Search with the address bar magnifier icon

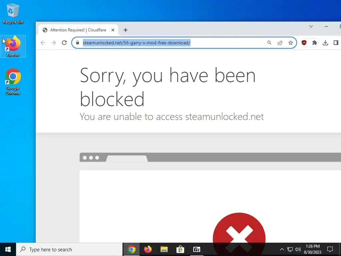coord(269,43)
